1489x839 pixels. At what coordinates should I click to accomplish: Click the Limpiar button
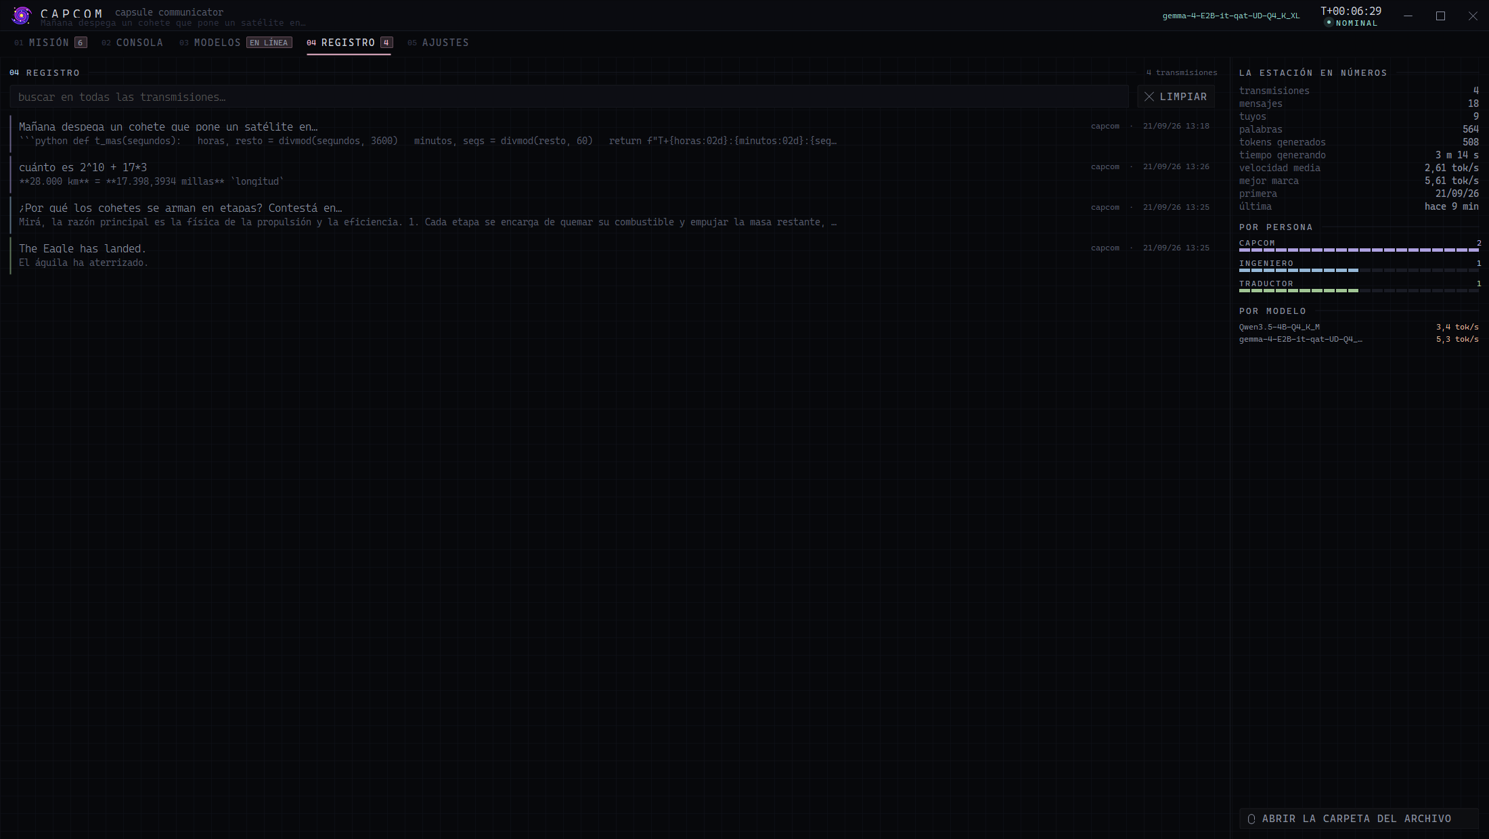[1176, 97]
